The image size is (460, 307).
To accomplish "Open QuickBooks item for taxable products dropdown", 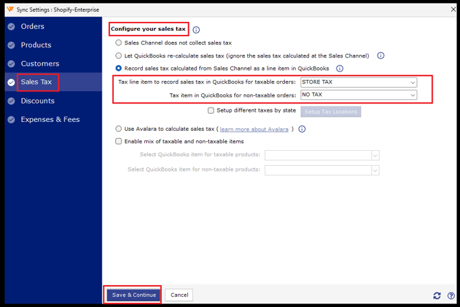I will click(x=322, y=156).
